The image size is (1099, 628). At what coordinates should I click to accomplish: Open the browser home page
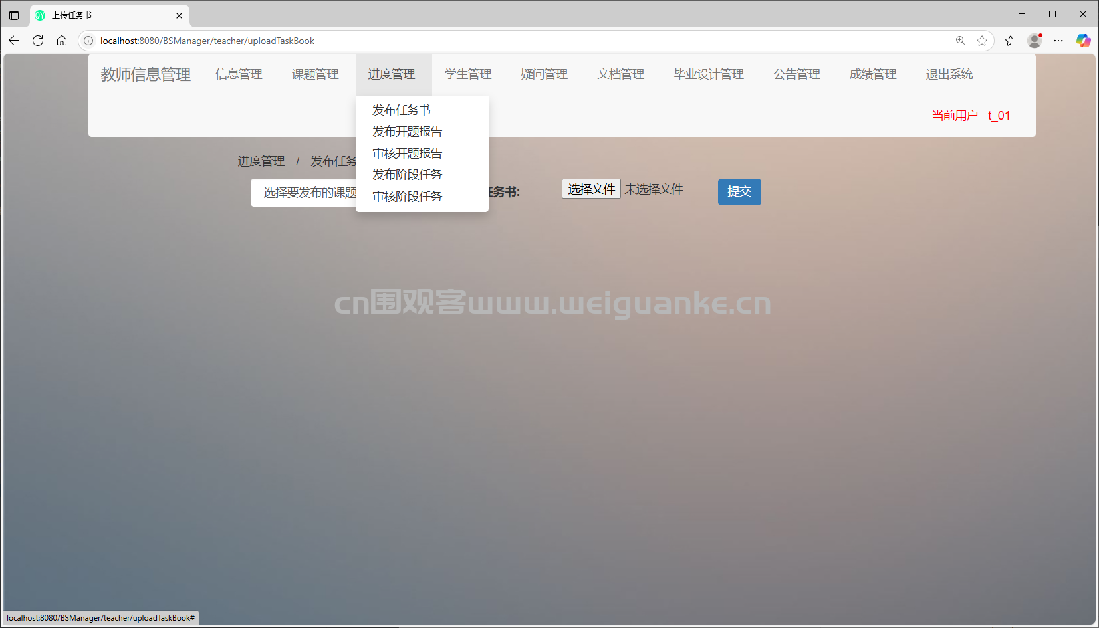click(x=62, y=41)
